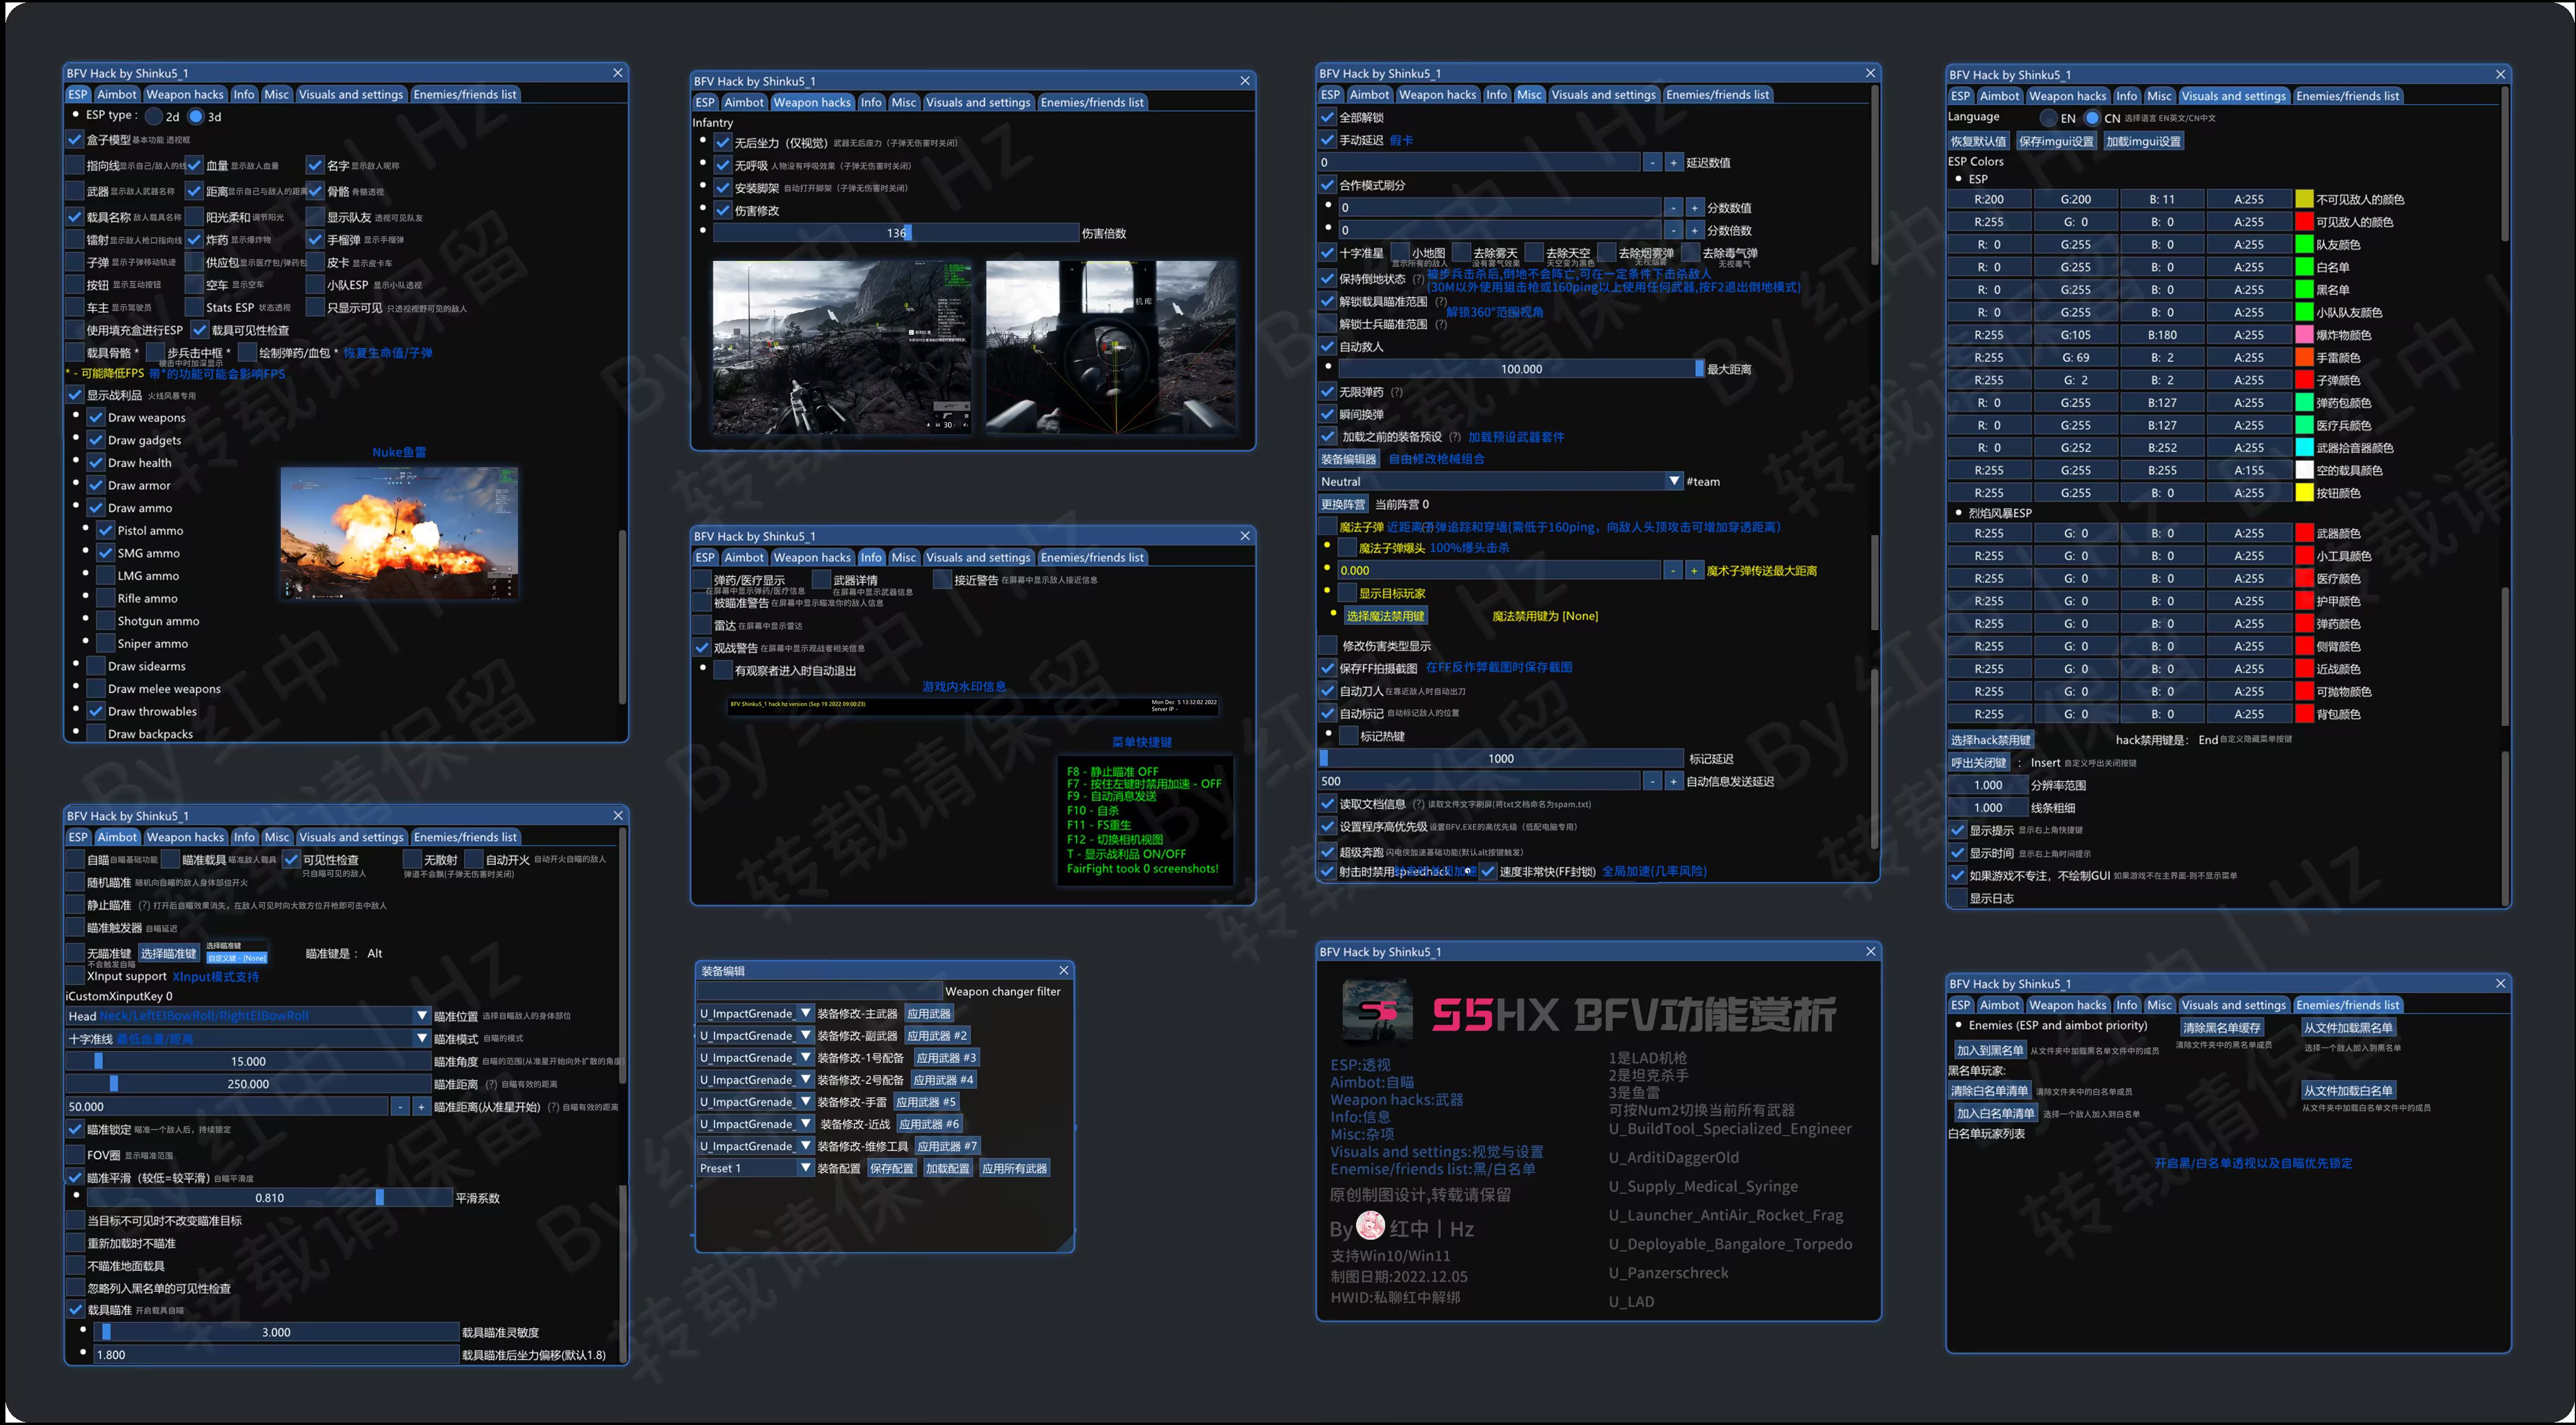Click the pink avatar next to 红中 | Hz
Image resolution: width=2576 pixels, height=1425 pixels.
tap(1370, 1226)
